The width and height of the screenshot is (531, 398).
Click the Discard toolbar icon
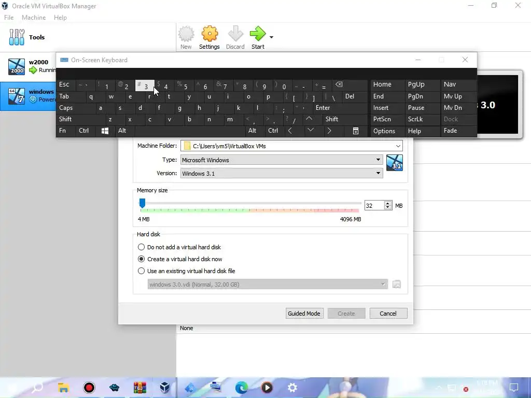coord(235,37)
